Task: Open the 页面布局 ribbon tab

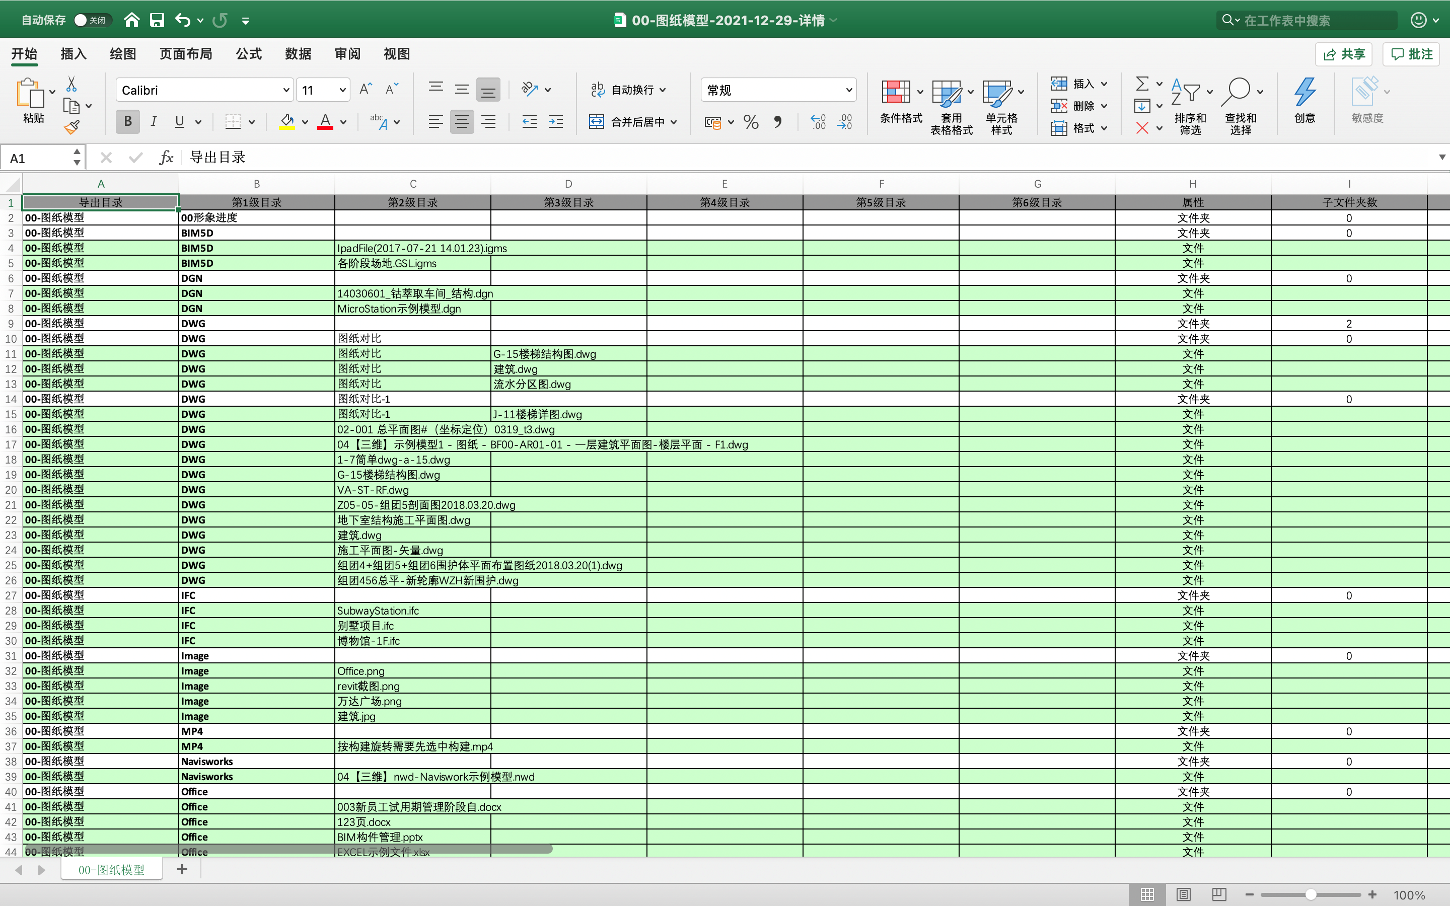Action: 186,54
